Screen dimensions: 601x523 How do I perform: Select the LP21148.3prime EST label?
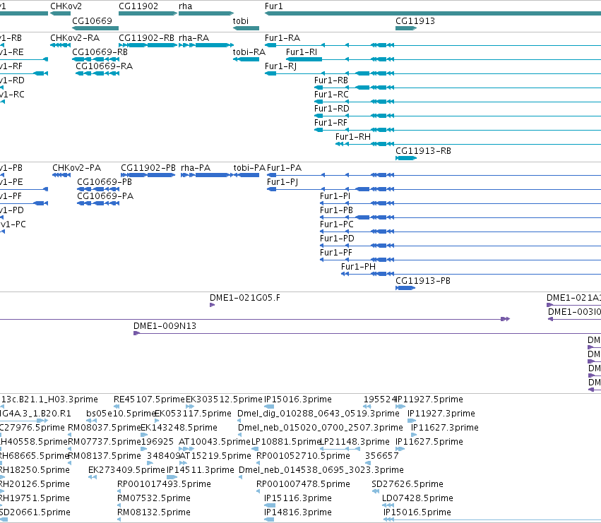pyautogui.click(x=355, y=442)
